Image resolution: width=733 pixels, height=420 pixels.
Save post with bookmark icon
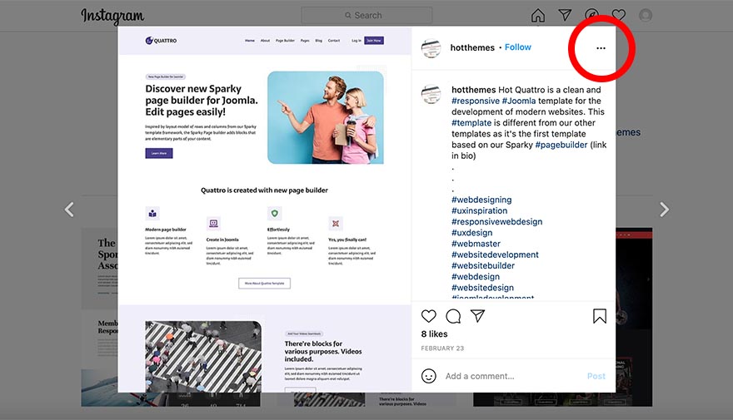(x=599, y=316)
